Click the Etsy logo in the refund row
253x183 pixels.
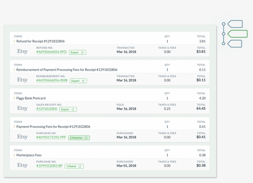tap(22, 52)
